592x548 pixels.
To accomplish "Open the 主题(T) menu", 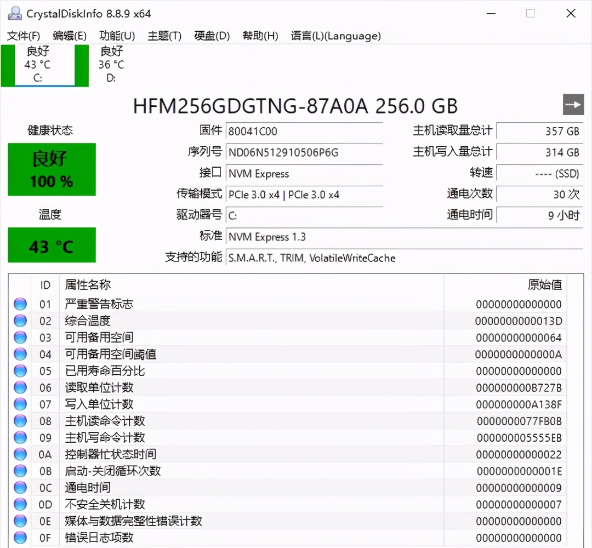I will click(x=164, y=36).
